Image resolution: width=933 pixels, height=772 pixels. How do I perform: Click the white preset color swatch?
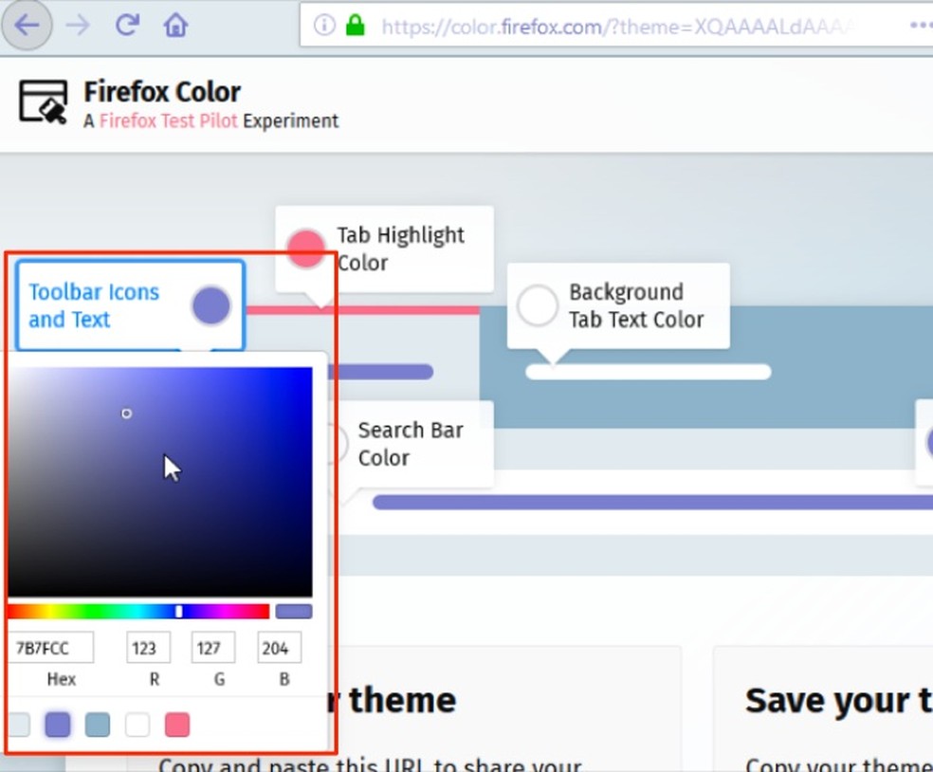coord(137,724)
